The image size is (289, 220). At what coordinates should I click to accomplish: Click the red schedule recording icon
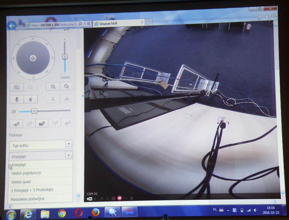119,198
